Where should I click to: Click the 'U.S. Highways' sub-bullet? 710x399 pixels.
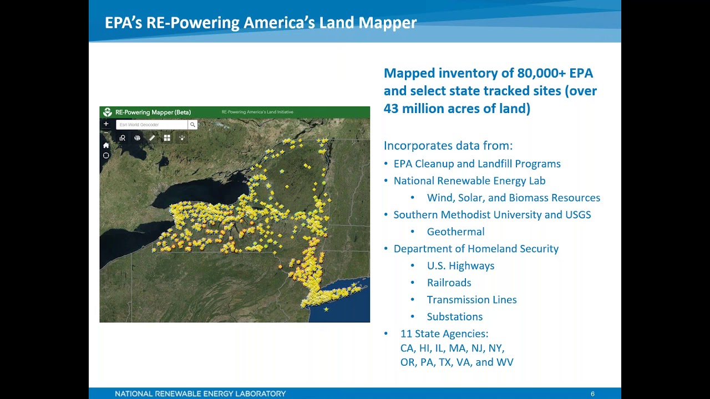click(x=460, y=266)
